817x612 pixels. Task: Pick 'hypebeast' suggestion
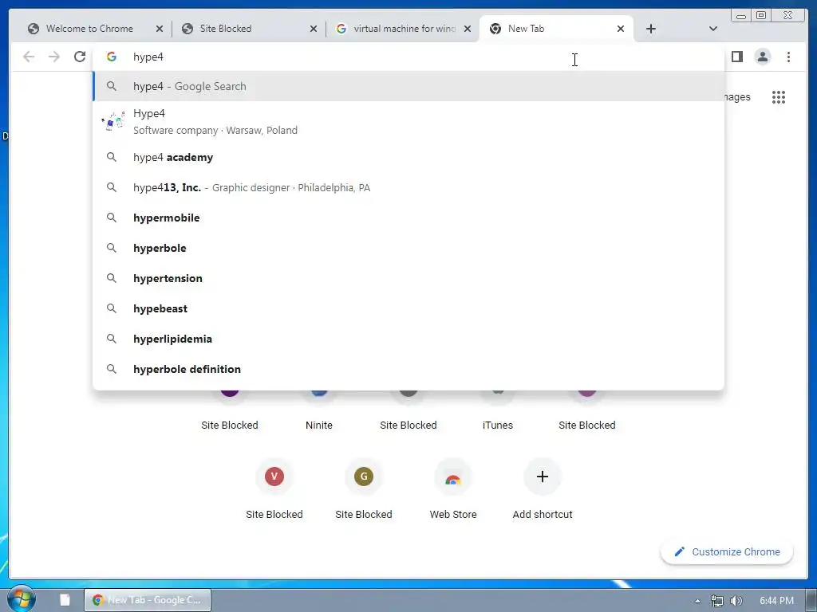[408, 308]
